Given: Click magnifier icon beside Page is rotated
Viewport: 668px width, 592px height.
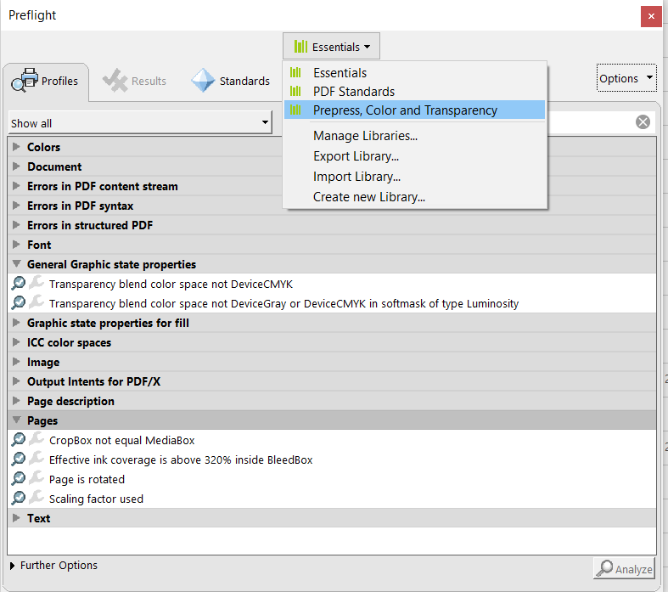Looking at the screenshot, I should pos(19,479).
